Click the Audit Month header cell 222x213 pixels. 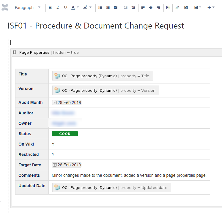(32, 102)
